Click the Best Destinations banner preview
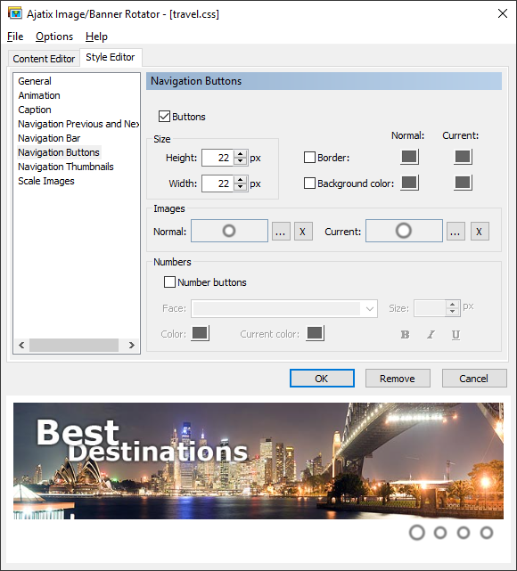This screenshot has height=571, width=517. (258, 461)
